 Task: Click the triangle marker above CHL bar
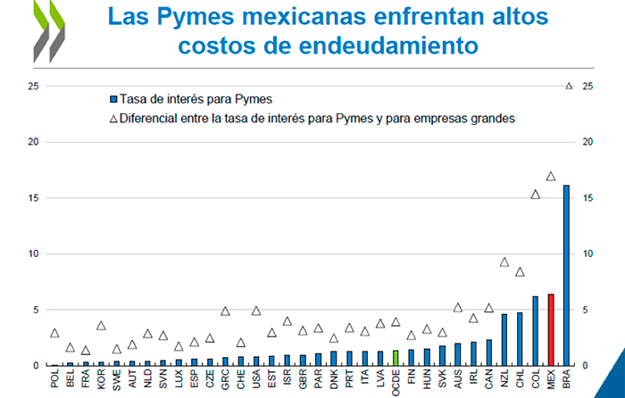tap(520, 272)
